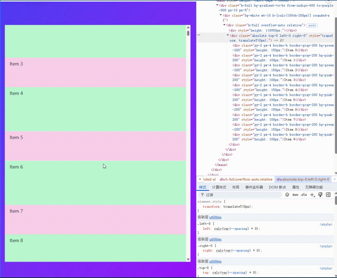Select the Item 5 div in DOM tree

tap(283, 97)
